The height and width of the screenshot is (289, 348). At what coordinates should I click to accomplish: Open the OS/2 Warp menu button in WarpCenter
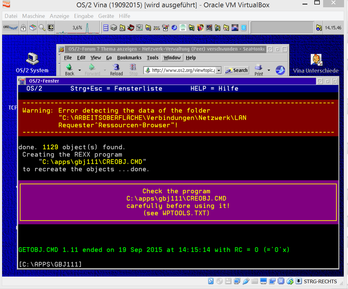click(x=10, y=28)
